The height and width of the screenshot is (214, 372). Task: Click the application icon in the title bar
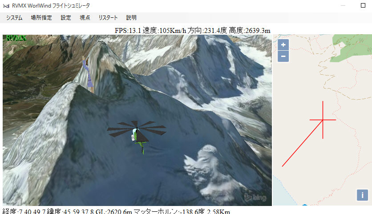tap(6, 6)
